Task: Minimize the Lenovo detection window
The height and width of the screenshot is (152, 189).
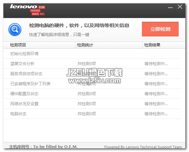Action: click(x=170, y=8)
